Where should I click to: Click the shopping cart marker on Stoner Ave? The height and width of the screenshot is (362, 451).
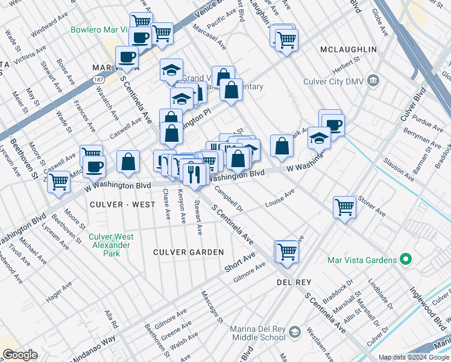tap(344, 208)
